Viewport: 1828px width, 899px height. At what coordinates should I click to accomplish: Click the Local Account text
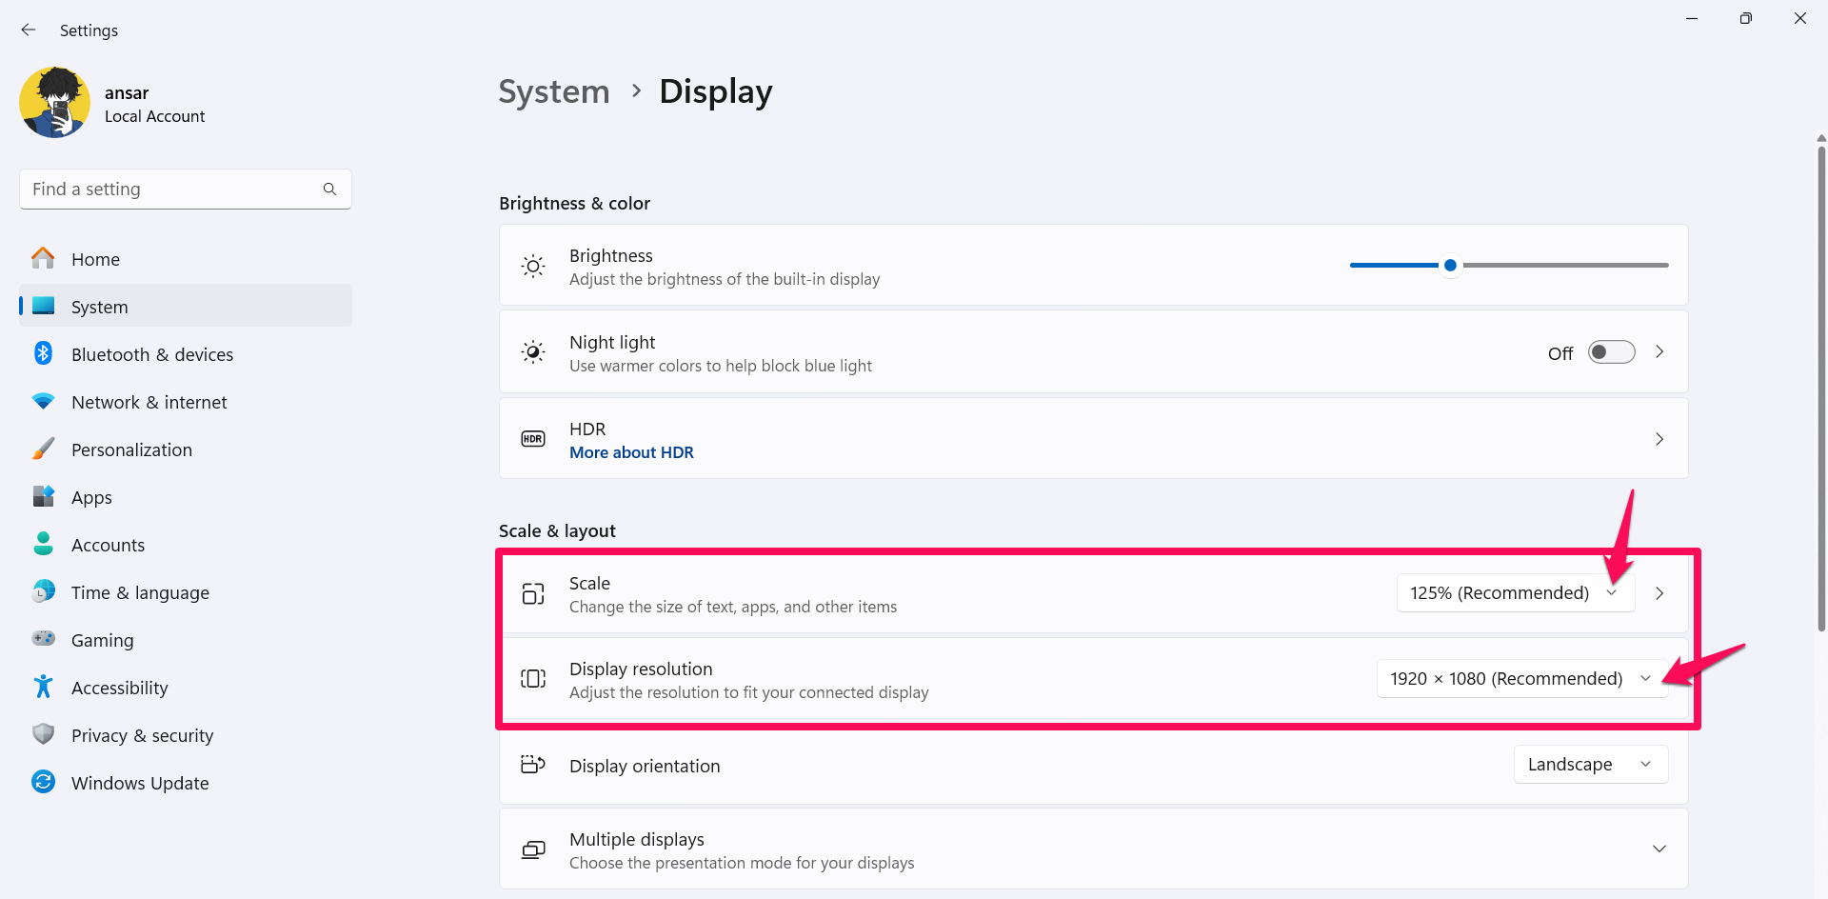[x=154, y=116]
